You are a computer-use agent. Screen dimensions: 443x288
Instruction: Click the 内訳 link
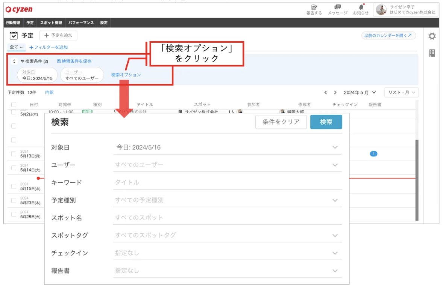pyautogui.click(x=49, y=92)
